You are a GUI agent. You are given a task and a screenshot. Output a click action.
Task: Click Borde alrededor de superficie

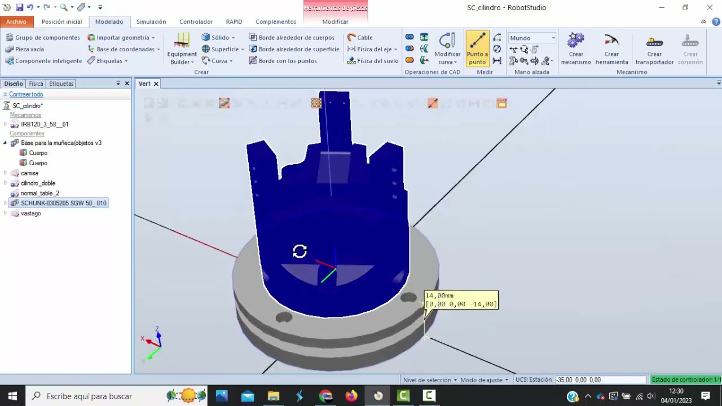(x=294, y=49)
